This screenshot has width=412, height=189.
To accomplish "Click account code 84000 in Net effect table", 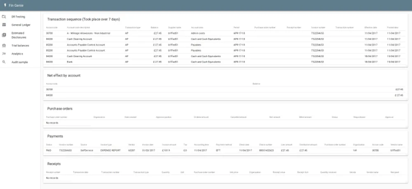I will tap(49, 95).
